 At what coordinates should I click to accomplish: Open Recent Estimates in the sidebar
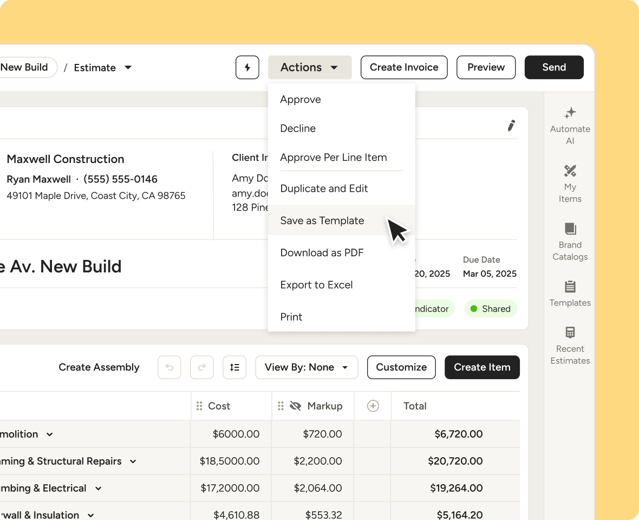tap(570, 346)
